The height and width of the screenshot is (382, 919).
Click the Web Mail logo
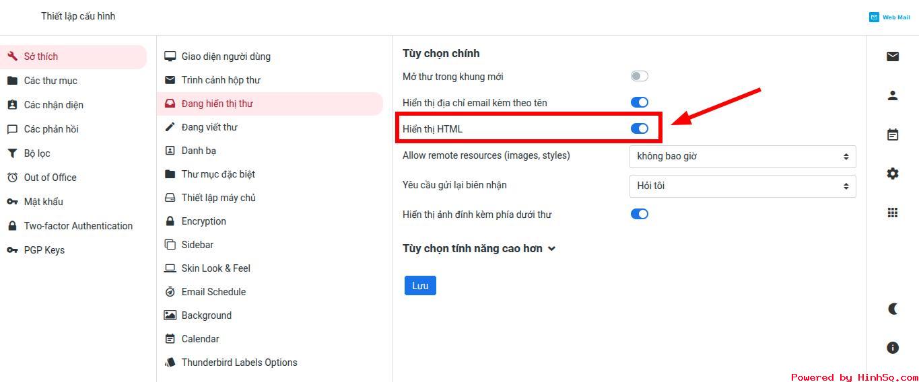889,17
